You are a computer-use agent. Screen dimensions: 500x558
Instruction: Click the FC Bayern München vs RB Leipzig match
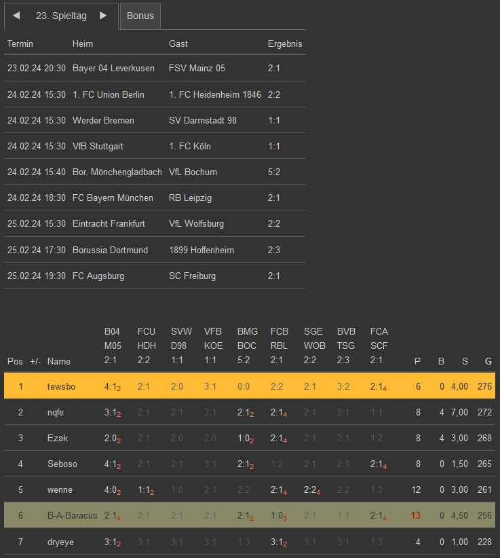(155, 198)
